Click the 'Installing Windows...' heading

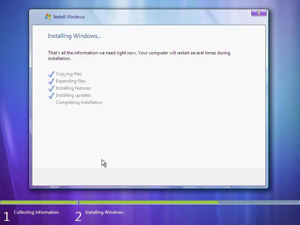[74, 36]
